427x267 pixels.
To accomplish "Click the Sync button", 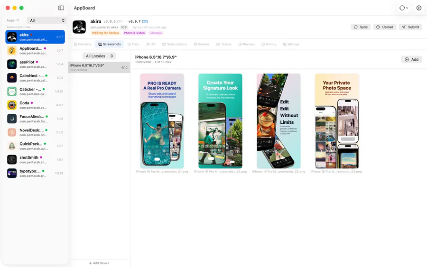I will (361, 27).
